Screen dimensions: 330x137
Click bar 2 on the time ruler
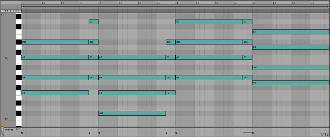pyautogui.click(x=100, y=3)
